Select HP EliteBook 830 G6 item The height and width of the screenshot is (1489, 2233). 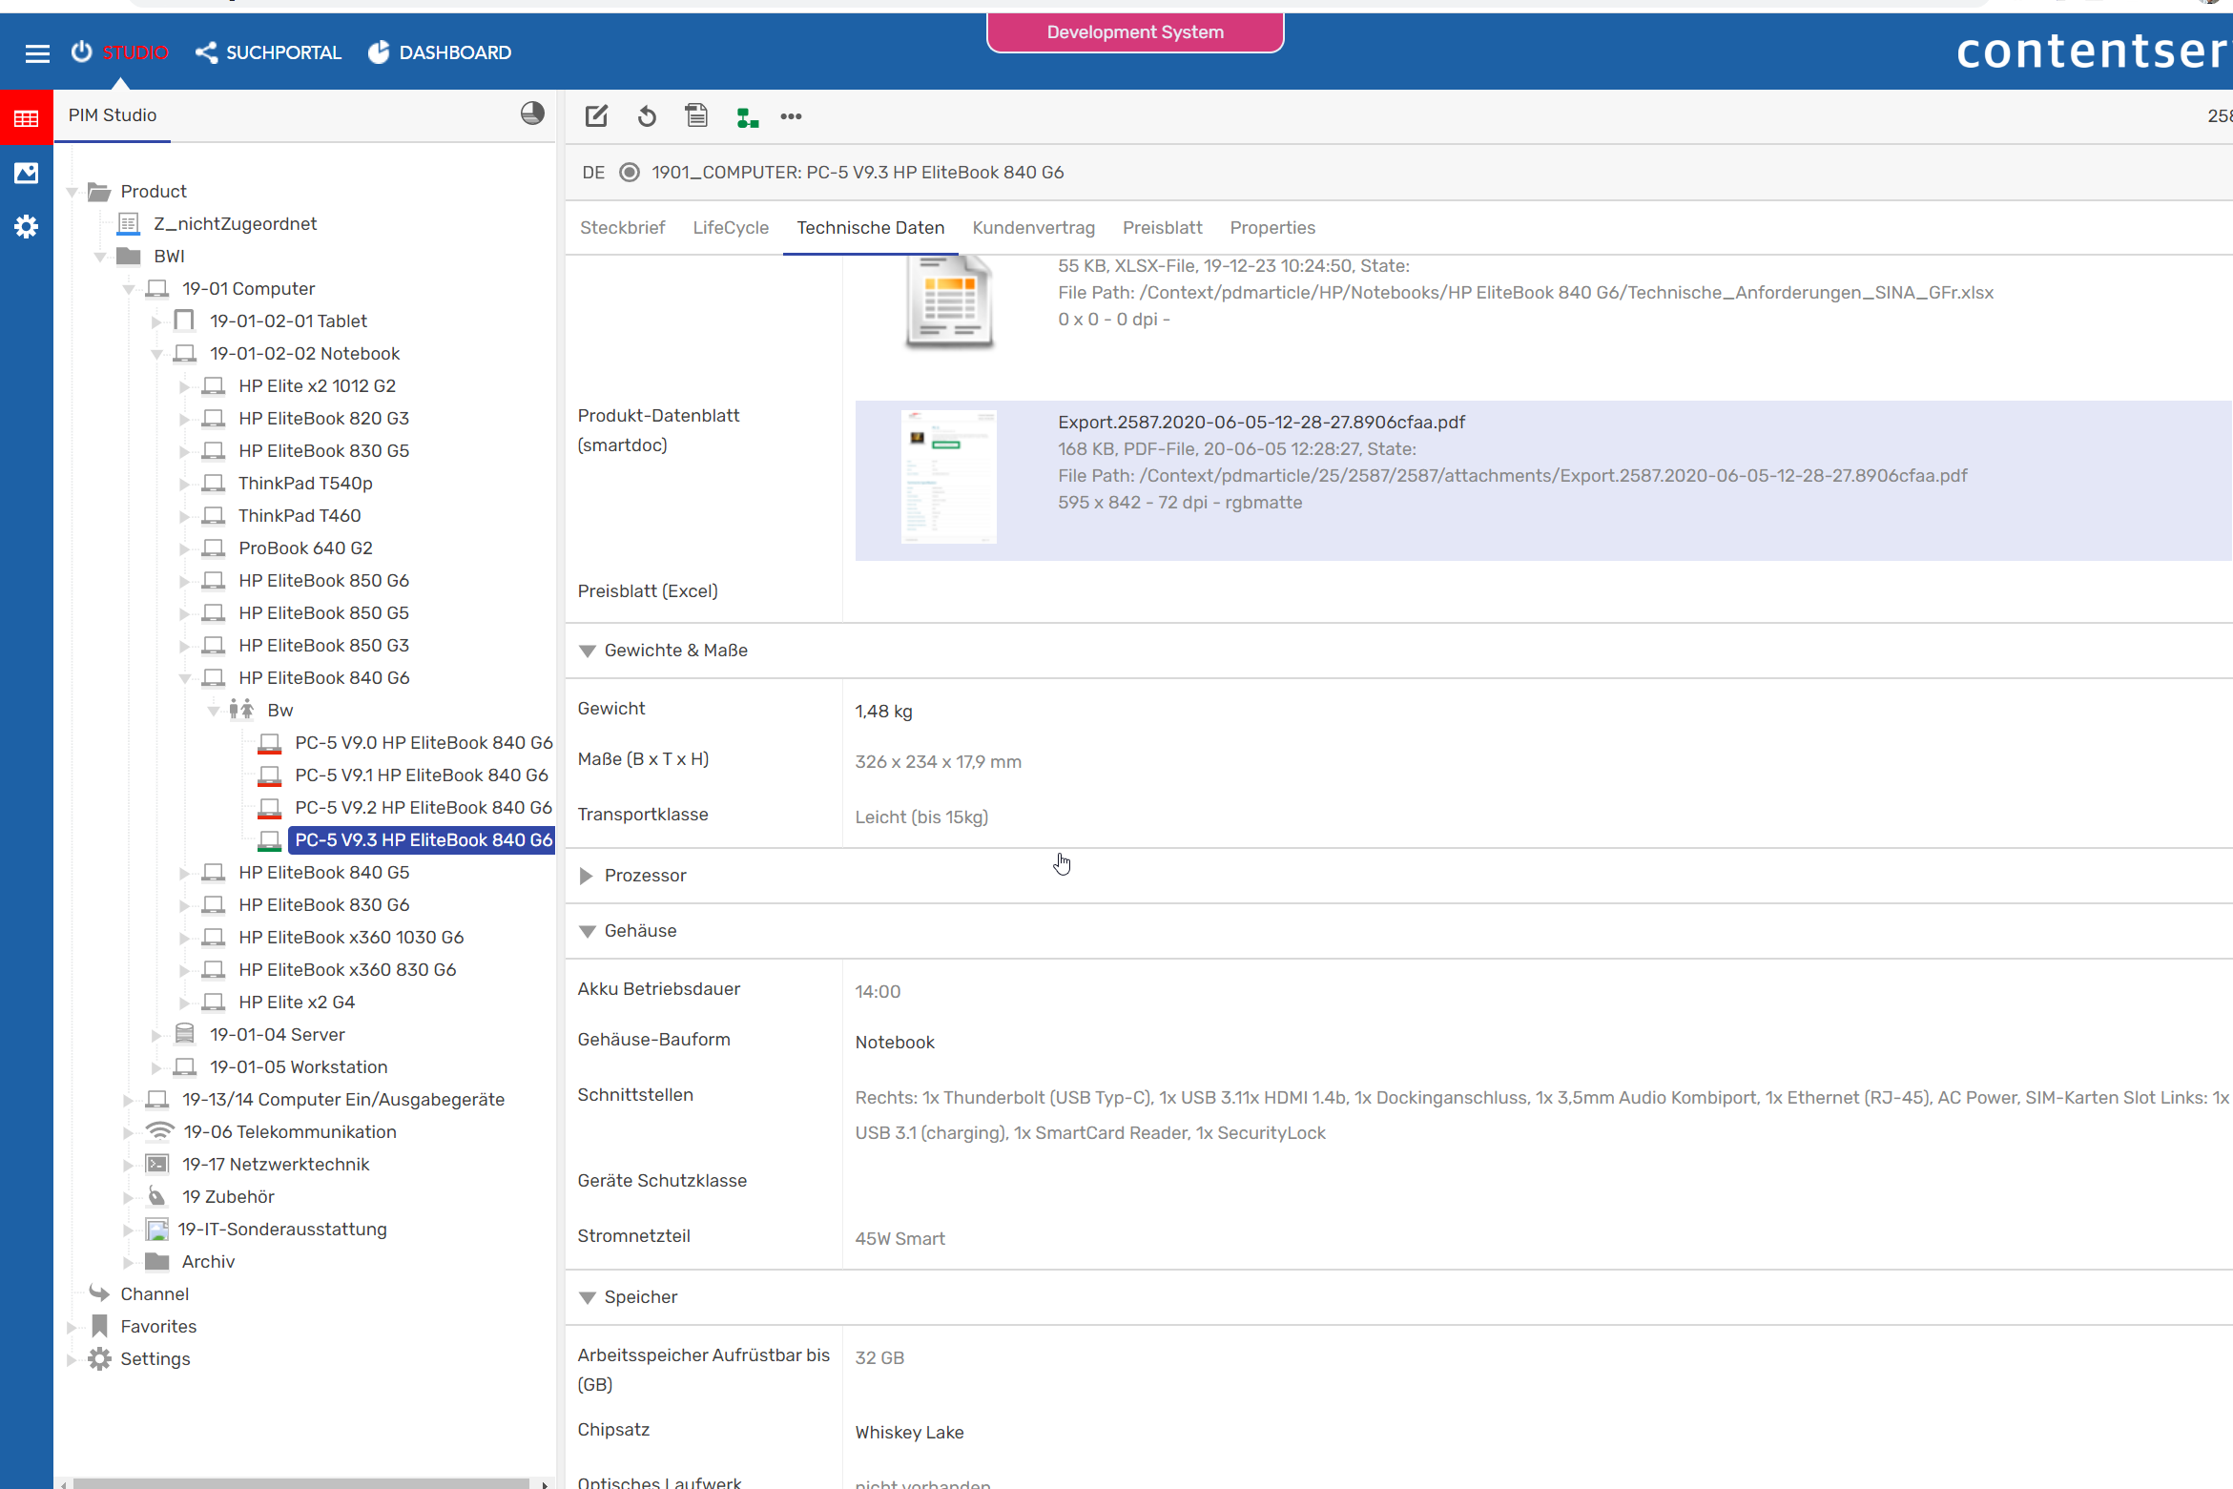click(323, 904)
